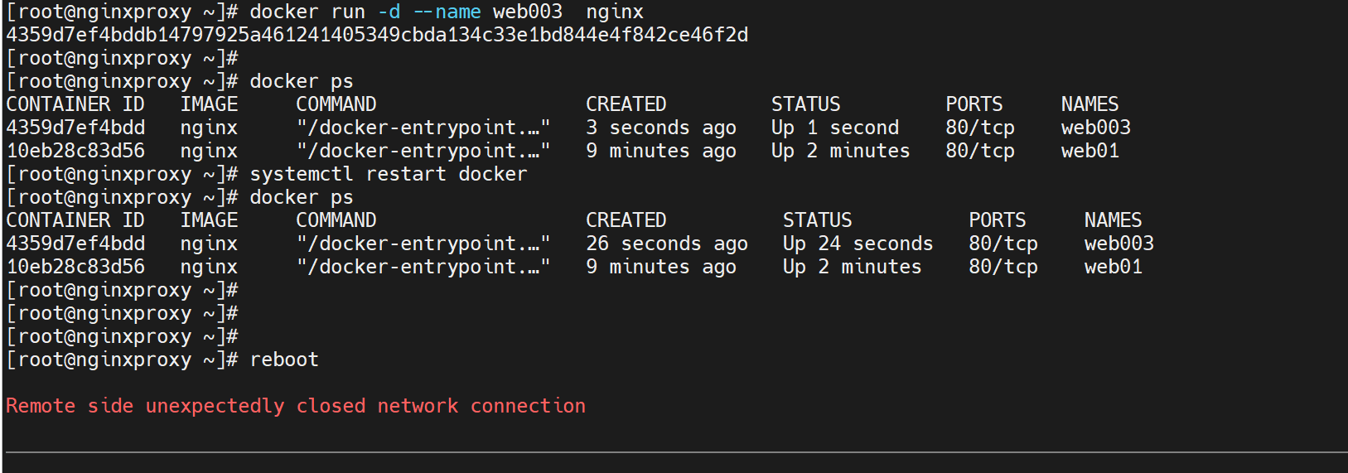The height and width of the screenshot is (473, 1348).
Task: Click the "reboot" command text
Action: point(284,360)
